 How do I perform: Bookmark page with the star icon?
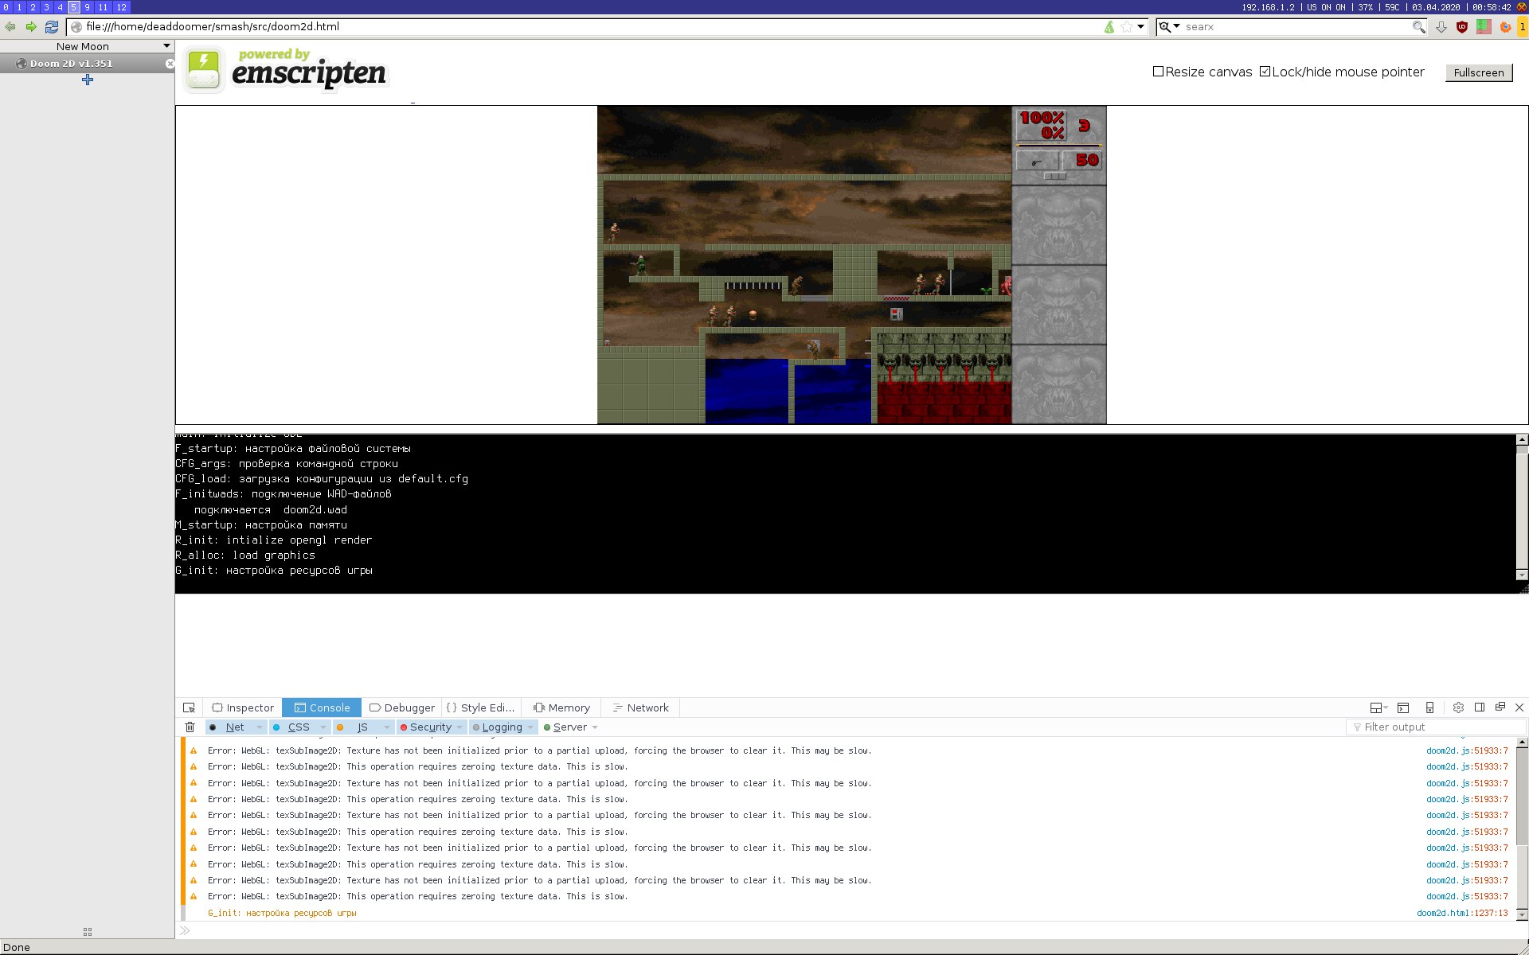coord(1126,27)
